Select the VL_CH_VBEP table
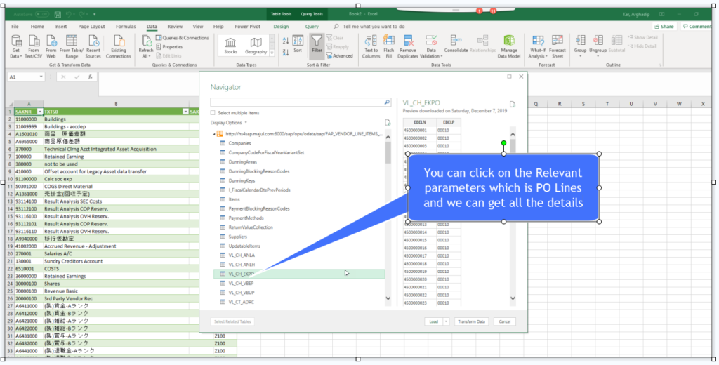The width and height of the screenshot is (719, 365). [240, 283]
